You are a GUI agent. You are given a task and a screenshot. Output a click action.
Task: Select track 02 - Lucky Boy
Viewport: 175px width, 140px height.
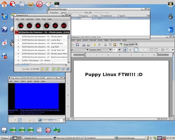[x=41, y=40]
